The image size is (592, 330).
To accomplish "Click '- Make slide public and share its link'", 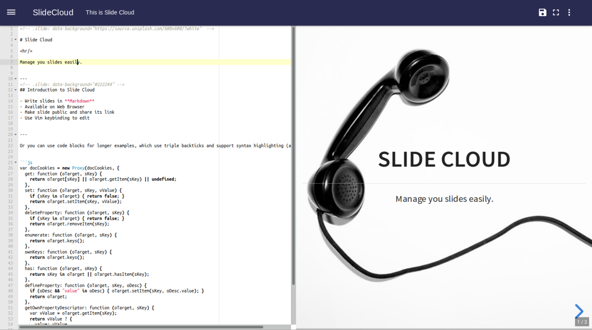I will click(67, 112).
